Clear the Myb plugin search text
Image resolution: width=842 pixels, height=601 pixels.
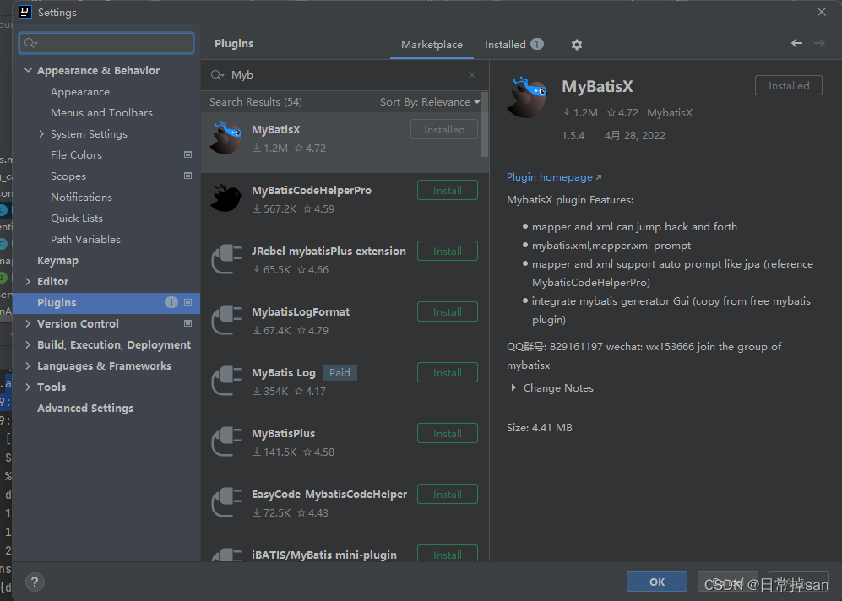[472, 75]
